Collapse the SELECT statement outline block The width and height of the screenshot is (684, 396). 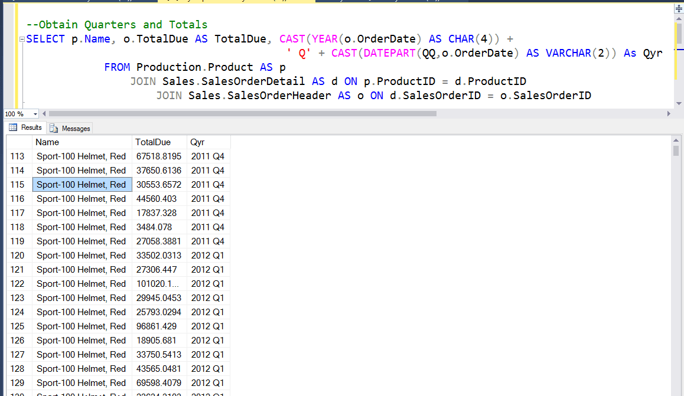pyautogui.click(x=22, y=40)
